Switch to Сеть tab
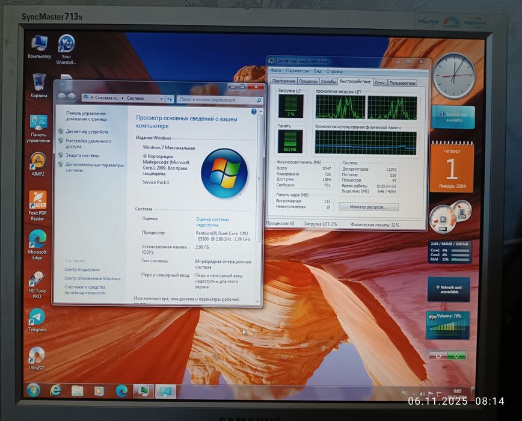 (x=379, y=82)
